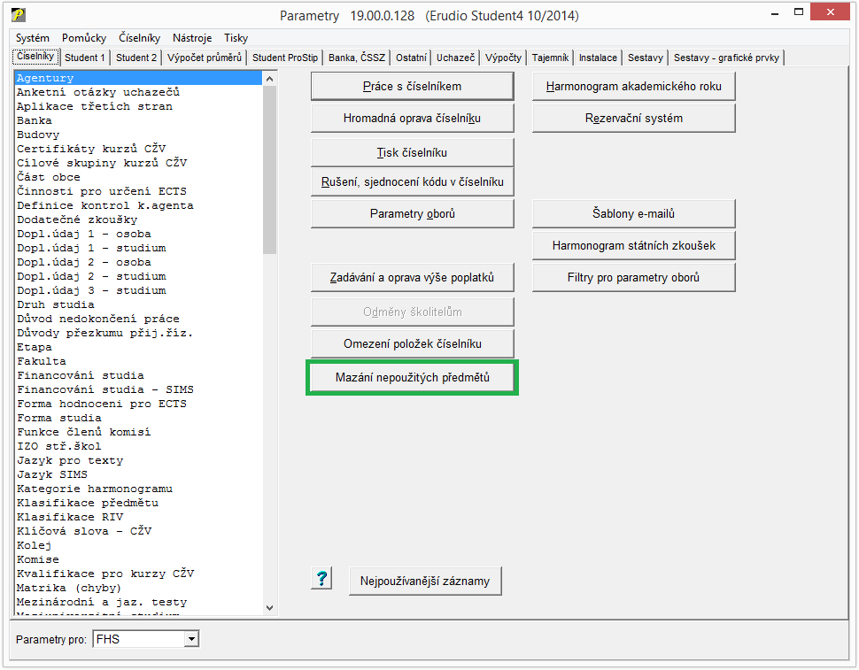The height and width of the screenshot is (670, 859).
Task: Open the Tisky menu
Action: pos(236,38)
